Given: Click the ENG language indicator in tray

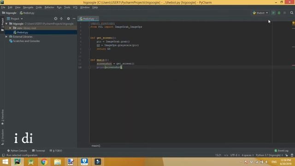Looking at the screenshot, I should [274, 162].
